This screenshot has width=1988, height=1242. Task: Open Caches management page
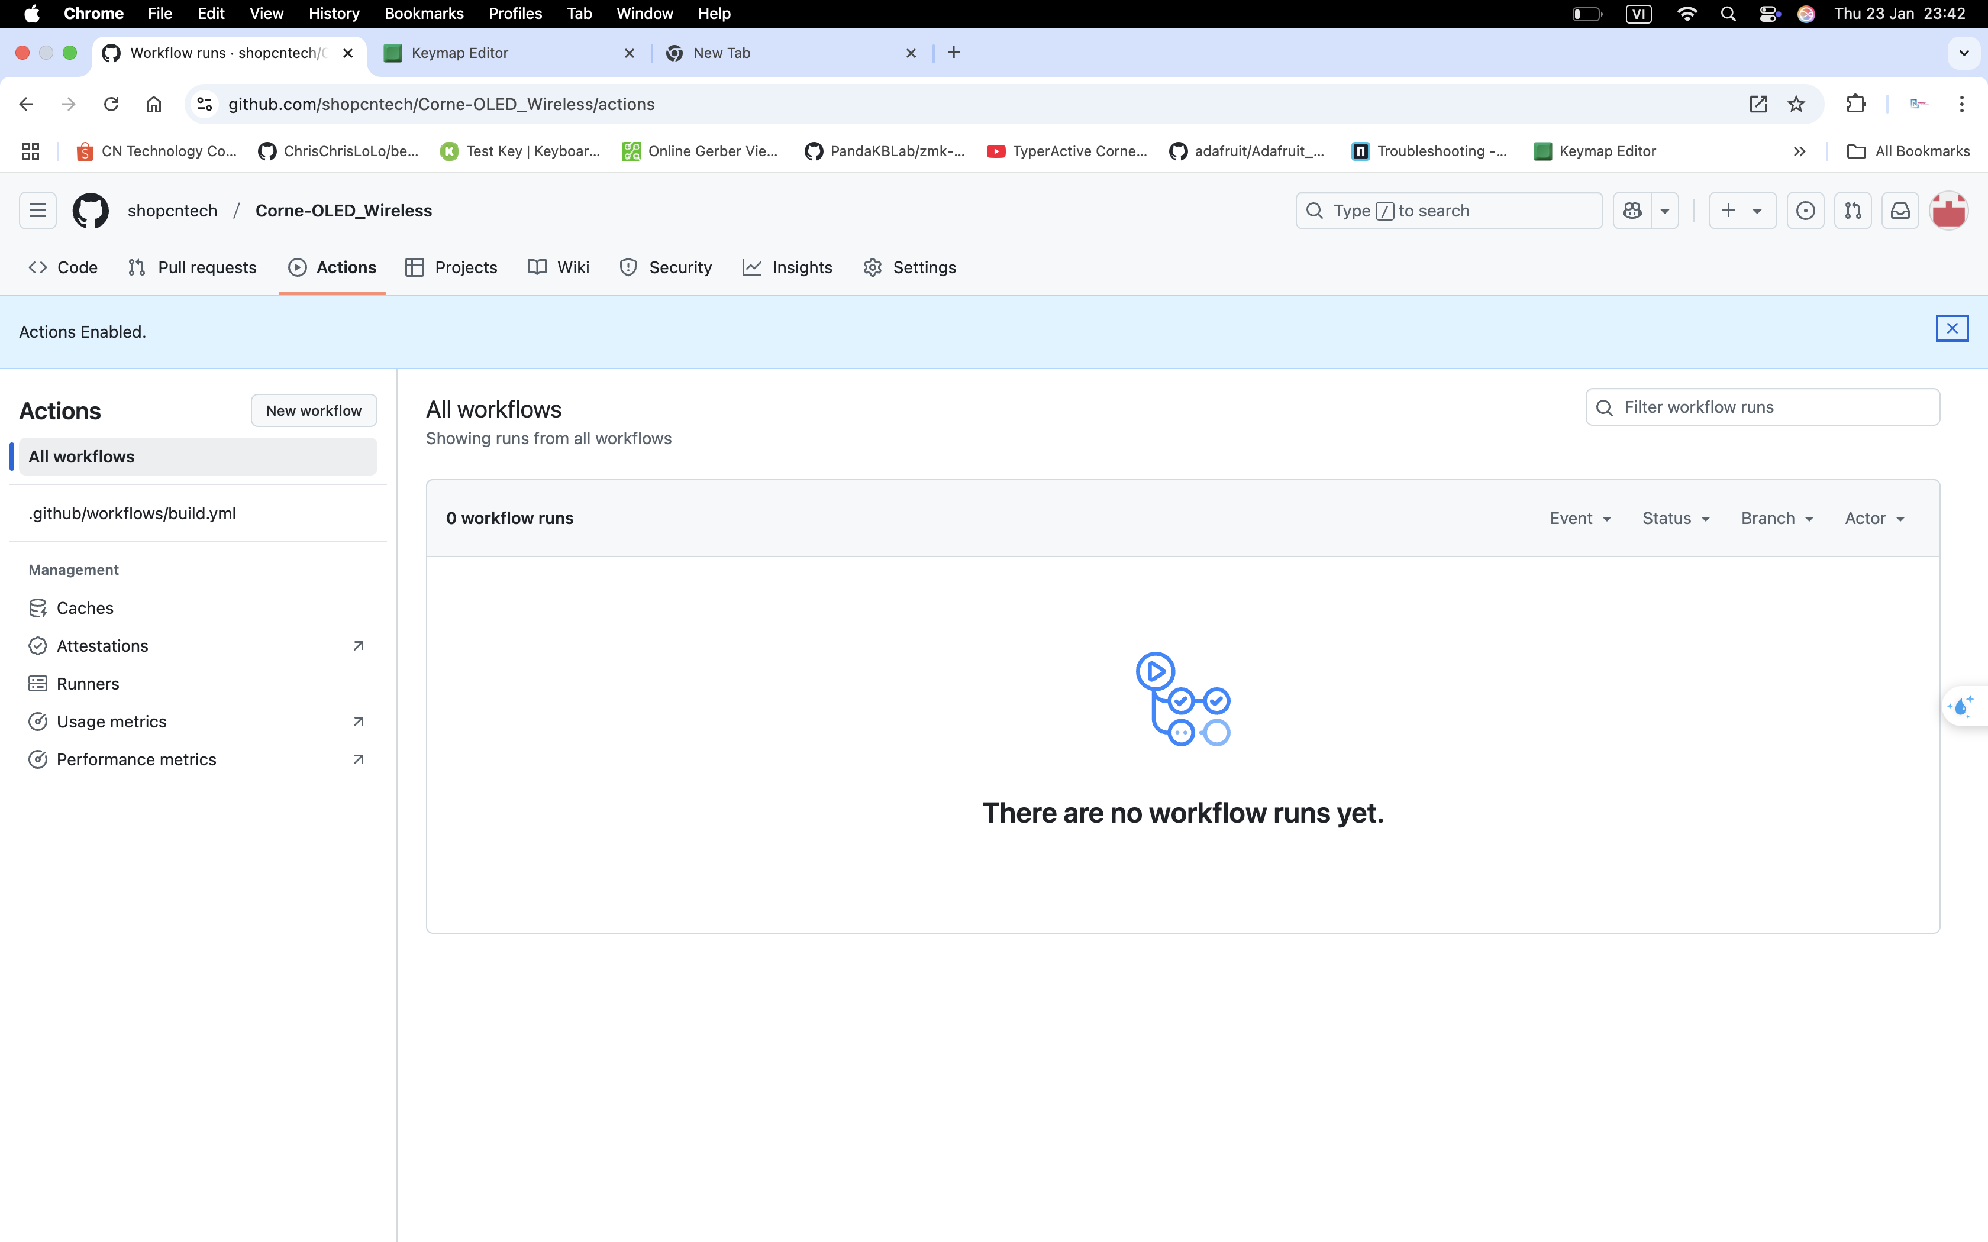click(198, 608)
